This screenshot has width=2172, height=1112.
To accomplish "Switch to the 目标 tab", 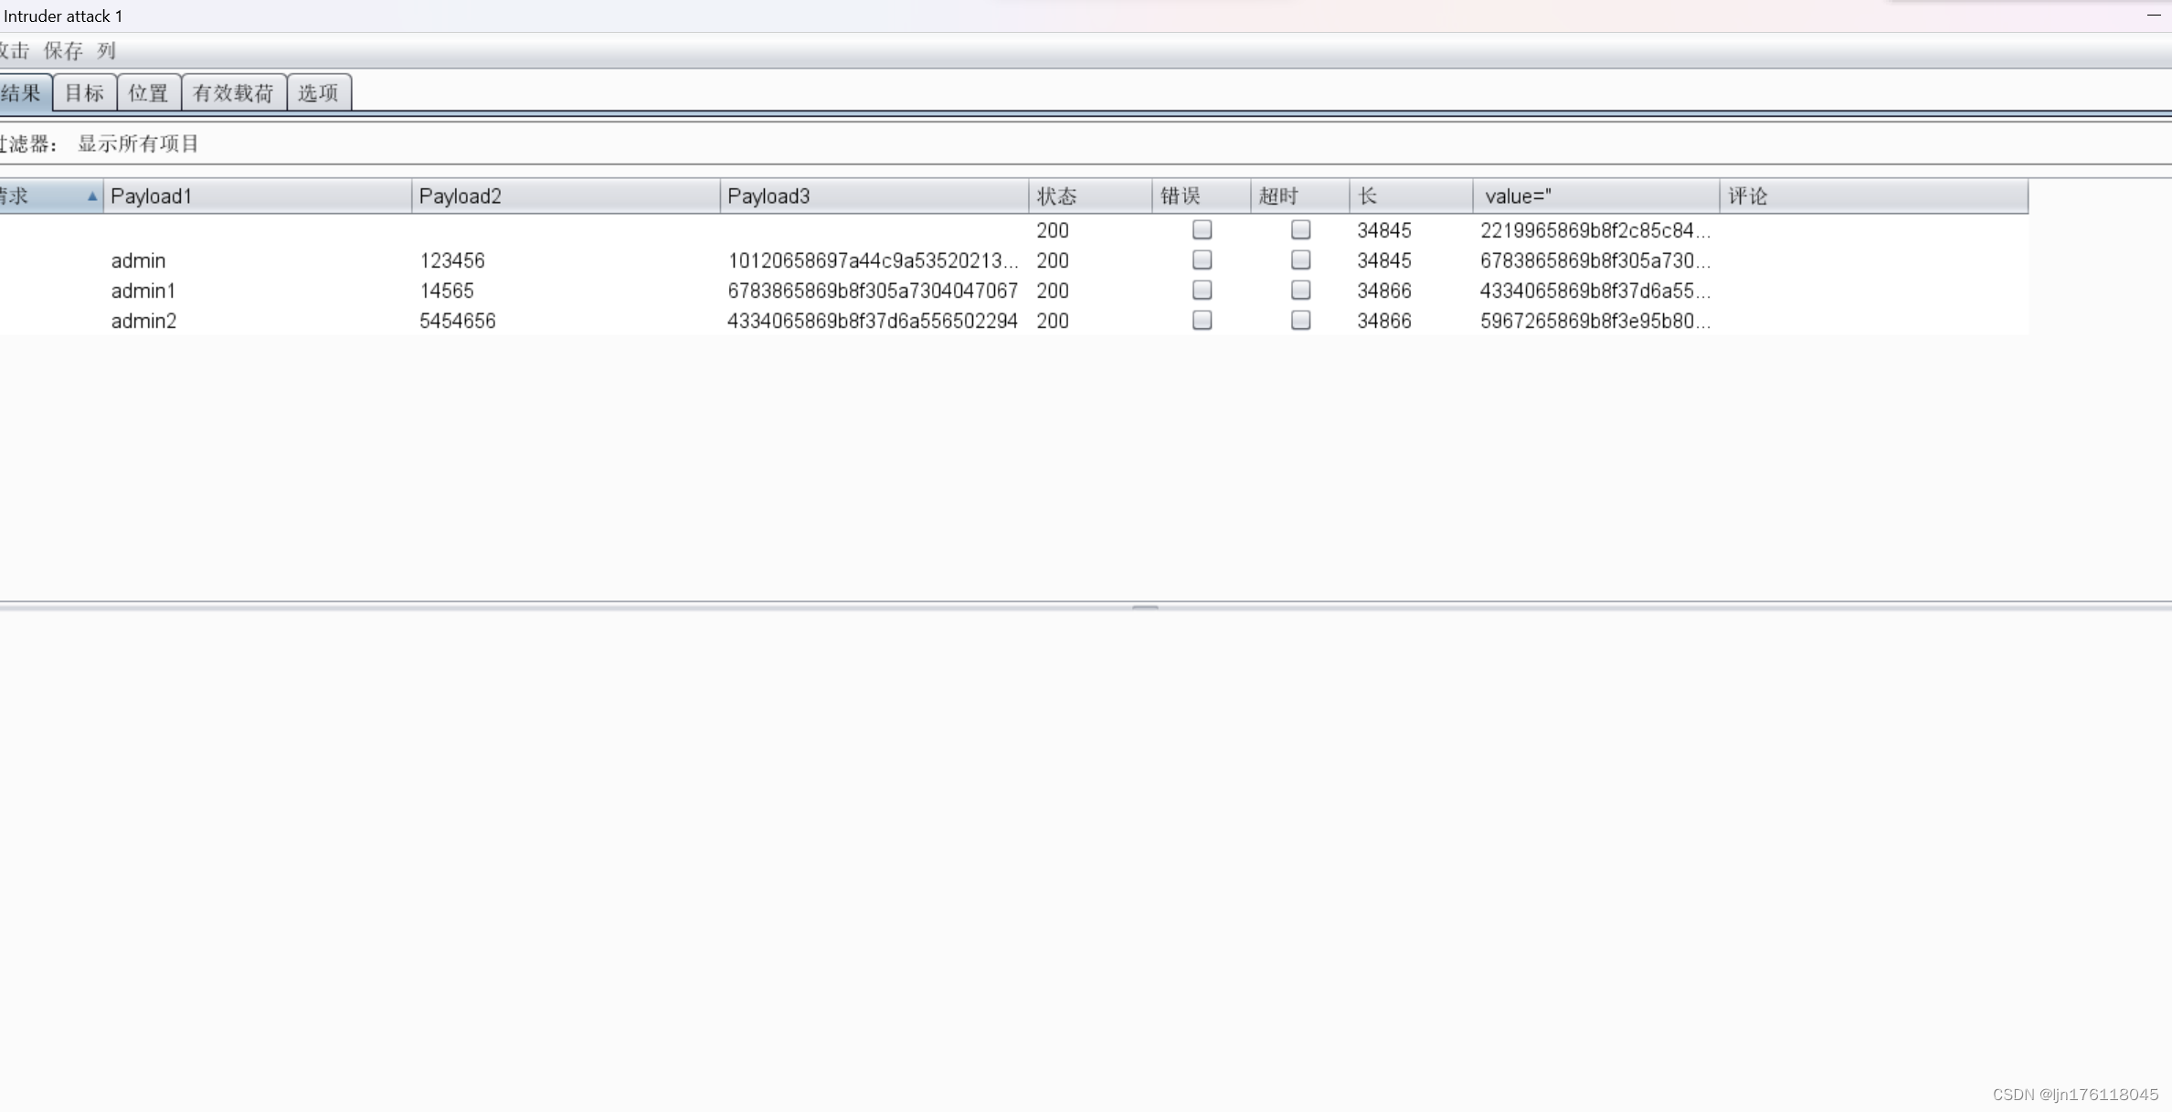I will (x=84, y=93).
